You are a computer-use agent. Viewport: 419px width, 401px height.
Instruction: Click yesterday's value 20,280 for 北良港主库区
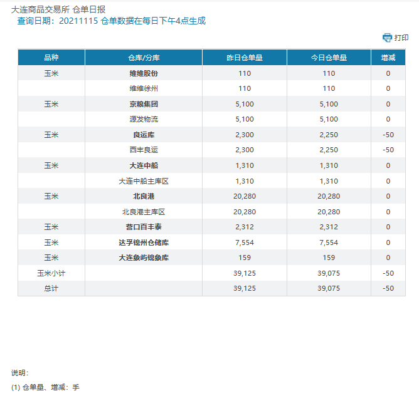pyautogui.click(x=245, y=212)
